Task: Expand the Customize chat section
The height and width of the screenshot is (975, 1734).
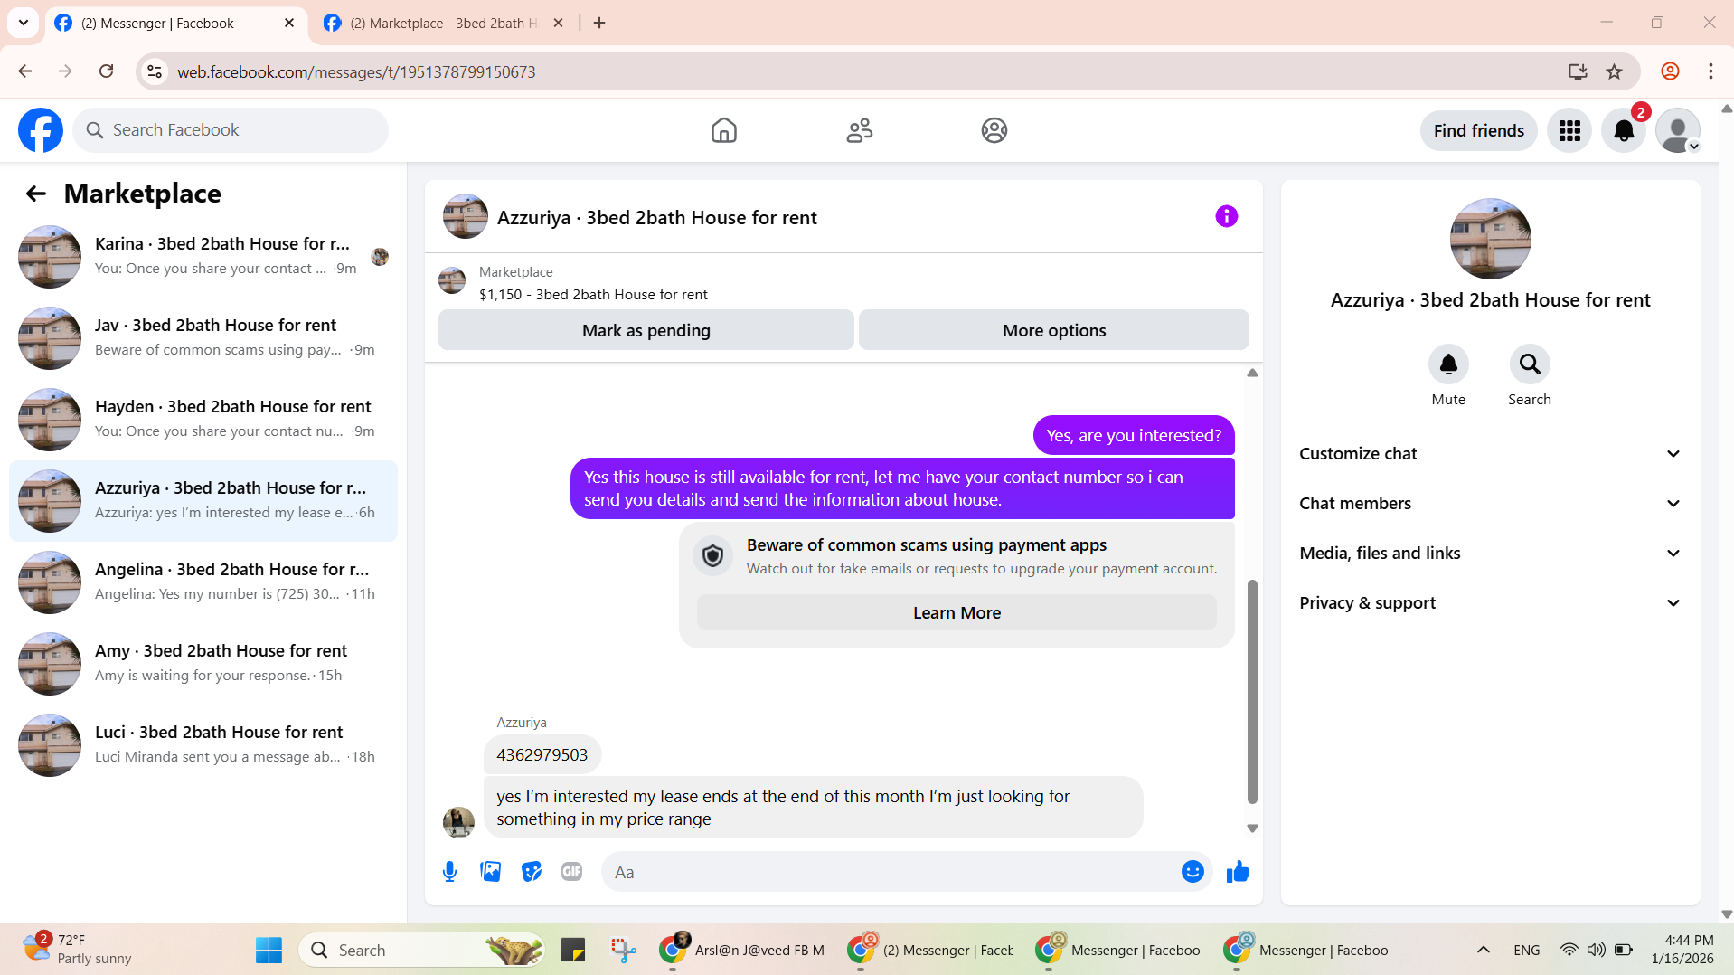Action: click(x=1490, y=454)
